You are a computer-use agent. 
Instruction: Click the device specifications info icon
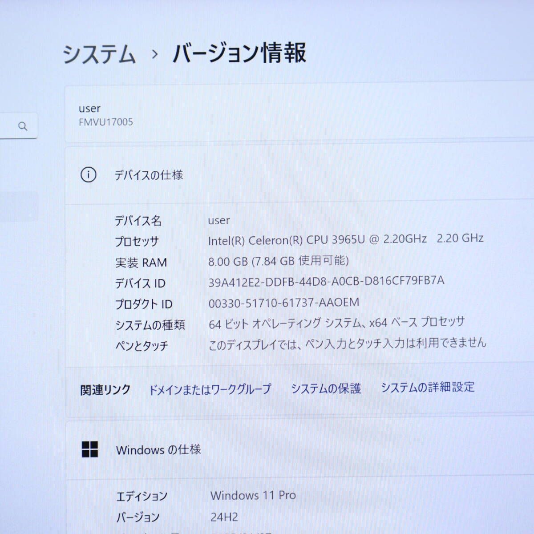coord(88,175)
